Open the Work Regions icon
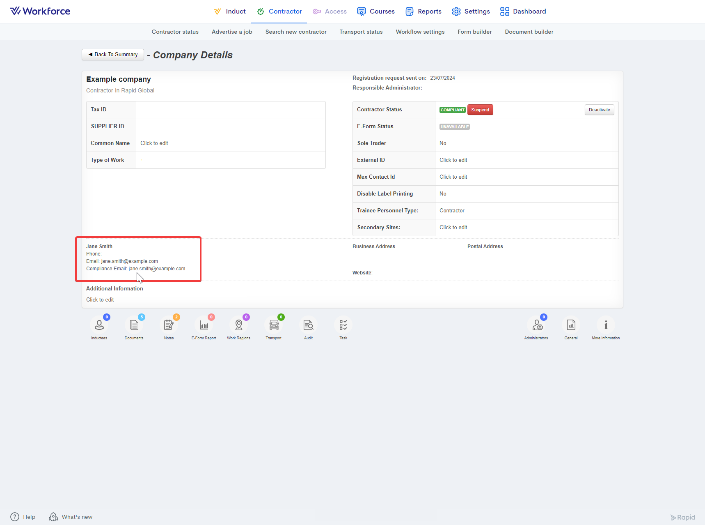This screenshot has height=525, width=705. [238, 325]
